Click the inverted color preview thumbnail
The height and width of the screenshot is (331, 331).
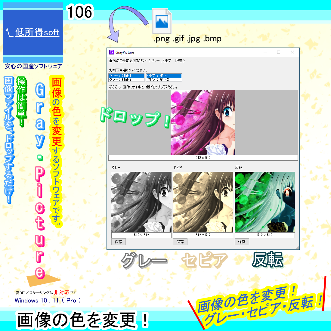pos(265,202)
